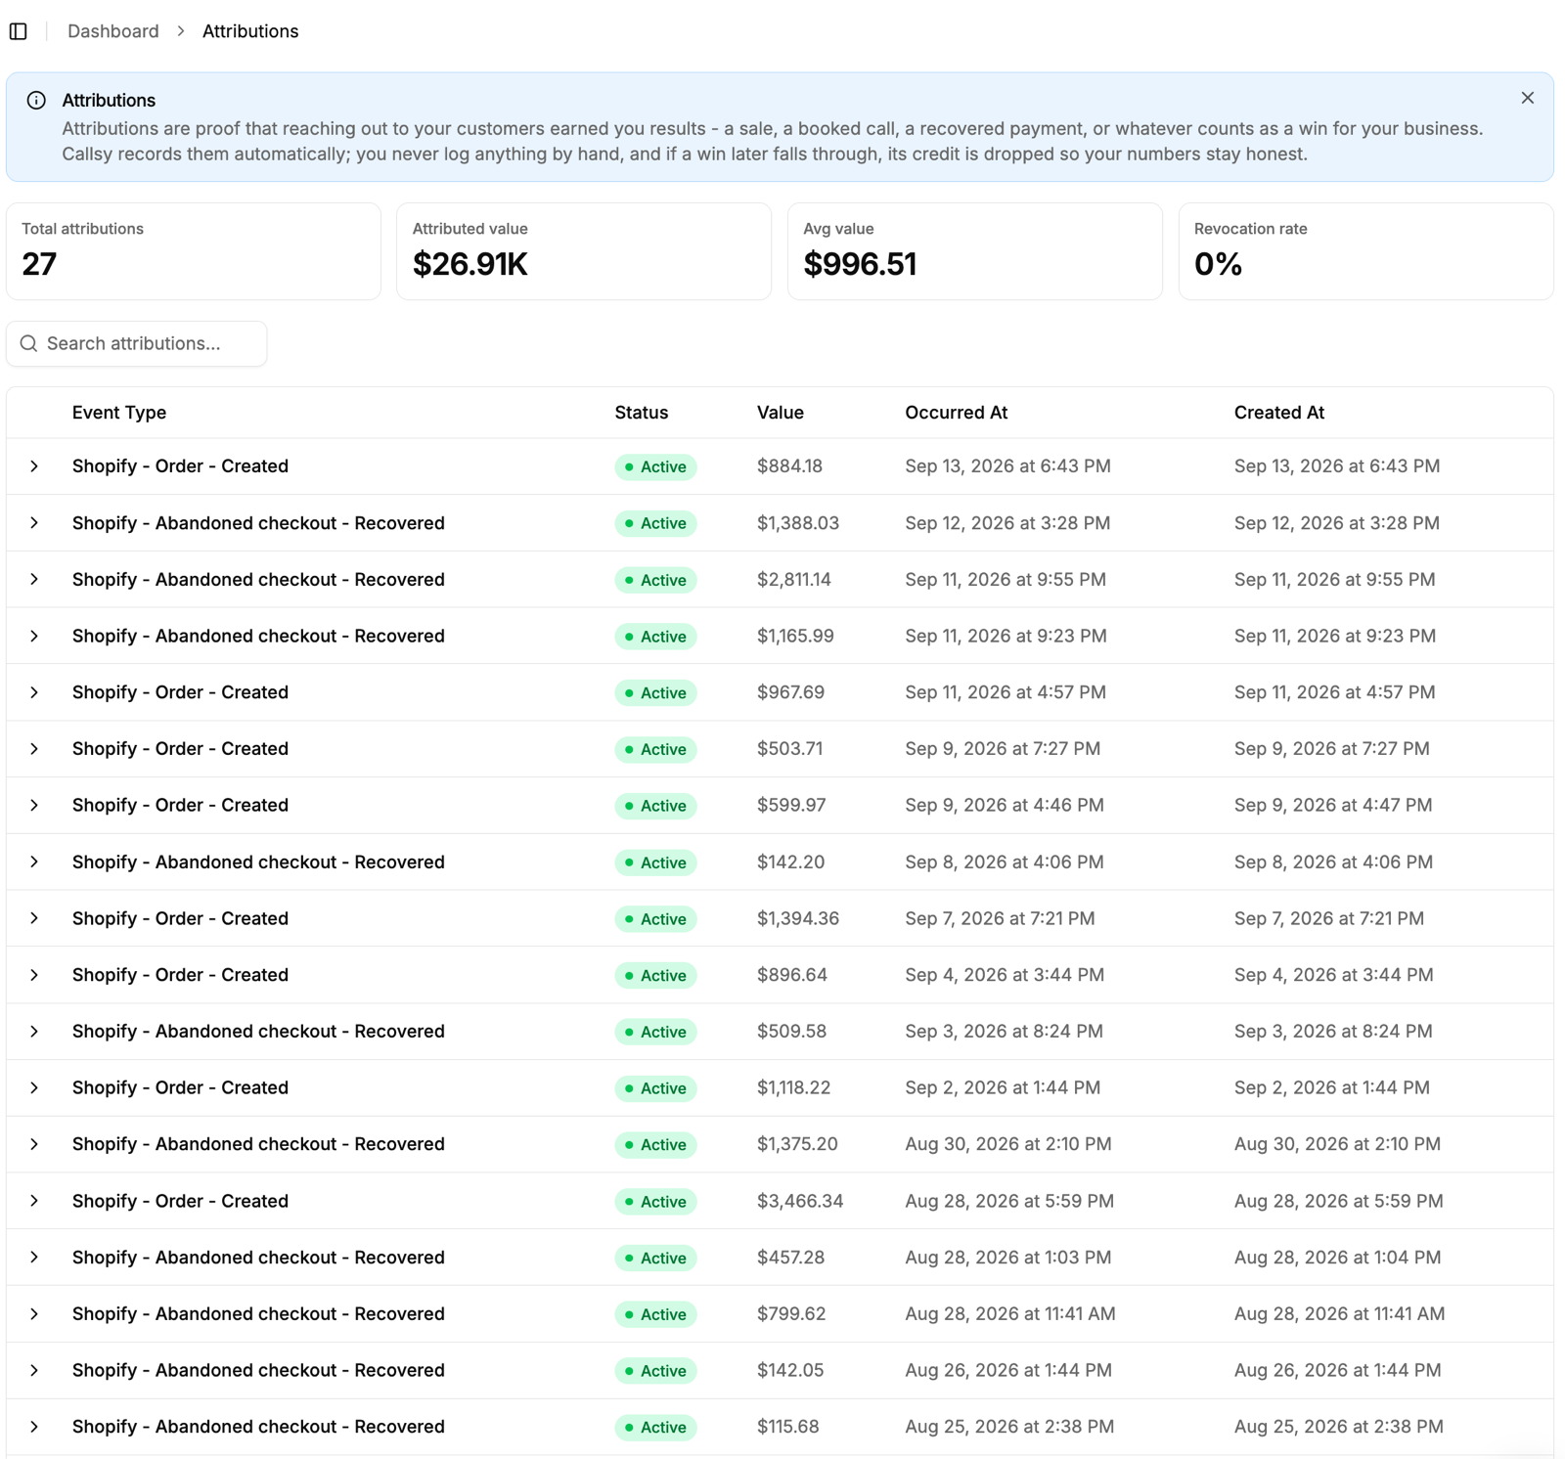Click 'Sep 4, 2026 at 3:44 PM' Created At

[x=1333, y=975]
